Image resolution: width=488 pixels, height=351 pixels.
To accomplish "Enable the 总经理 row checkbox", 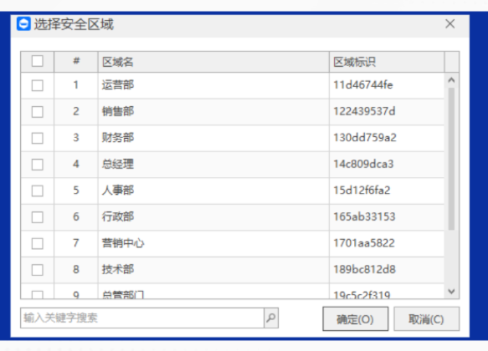I will (38, 165).
